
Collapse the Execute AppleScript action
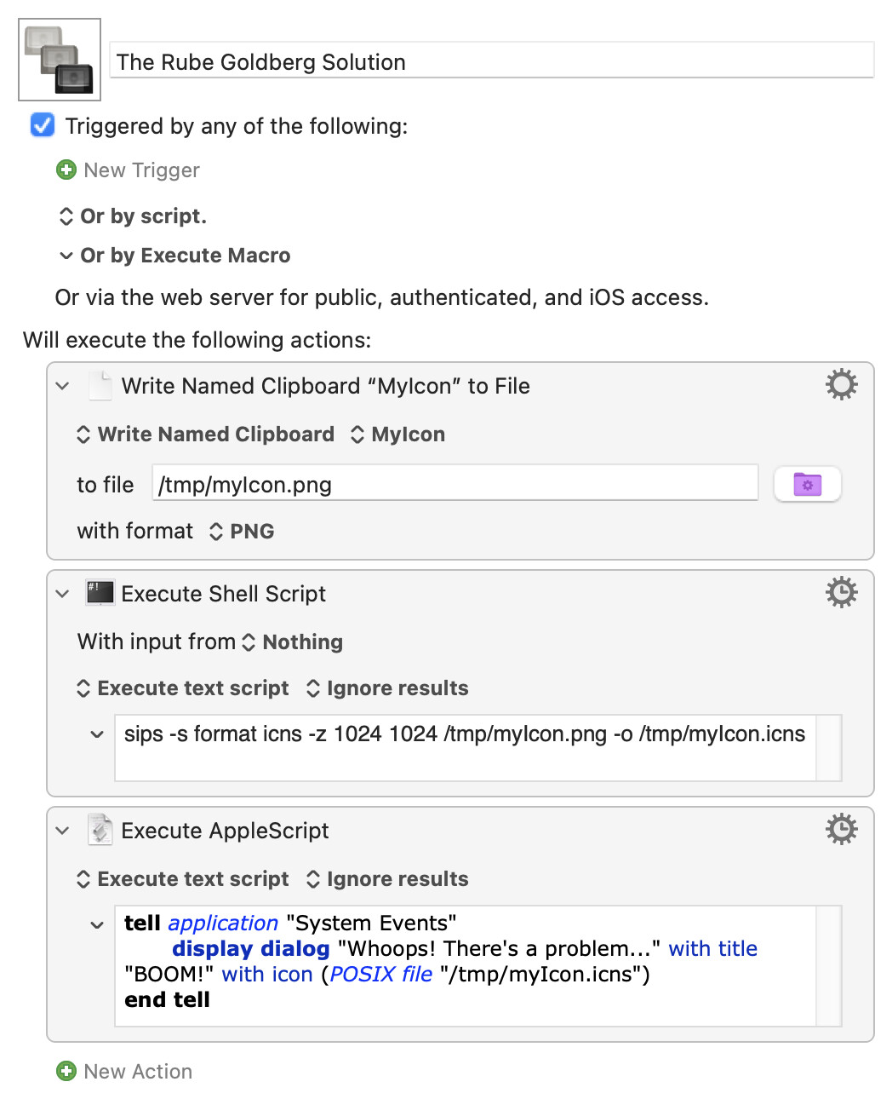point(62,831)
